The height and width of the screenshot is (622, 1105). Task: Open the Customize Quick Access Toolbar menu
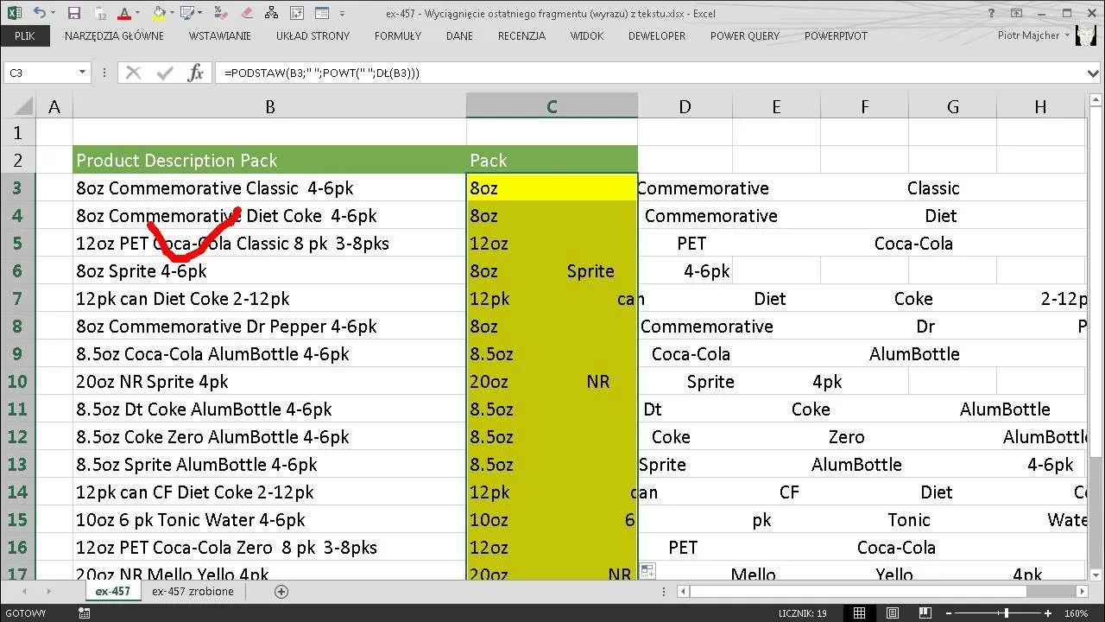pyautogui.click(x=340, y=11)
